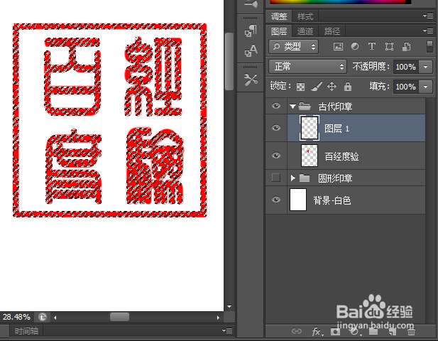Screen dimensions: 438x341
Task: Open the Layers panel flyout menu
Action: click(428, 31)
